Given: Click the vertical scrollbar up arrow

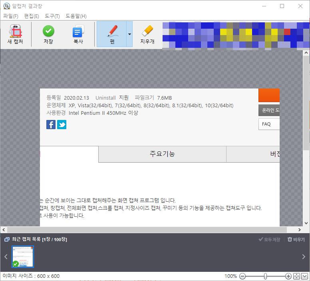Looking at the screenshot, I should 306,53.
